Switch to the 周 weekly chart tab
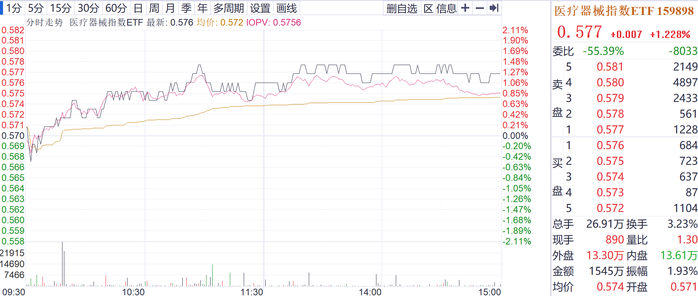Screen dimensions: 698x296 [x=154, y=8]
